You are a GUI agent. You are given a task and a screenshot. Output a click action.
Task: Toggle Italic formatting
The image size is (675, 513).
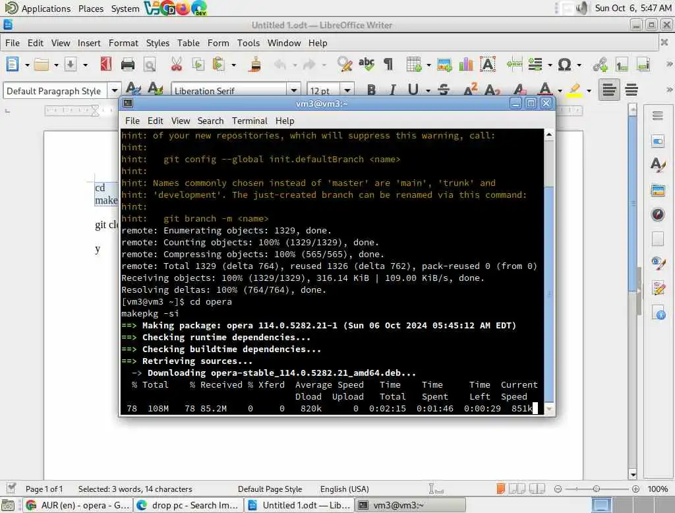(x=392, y=90)
